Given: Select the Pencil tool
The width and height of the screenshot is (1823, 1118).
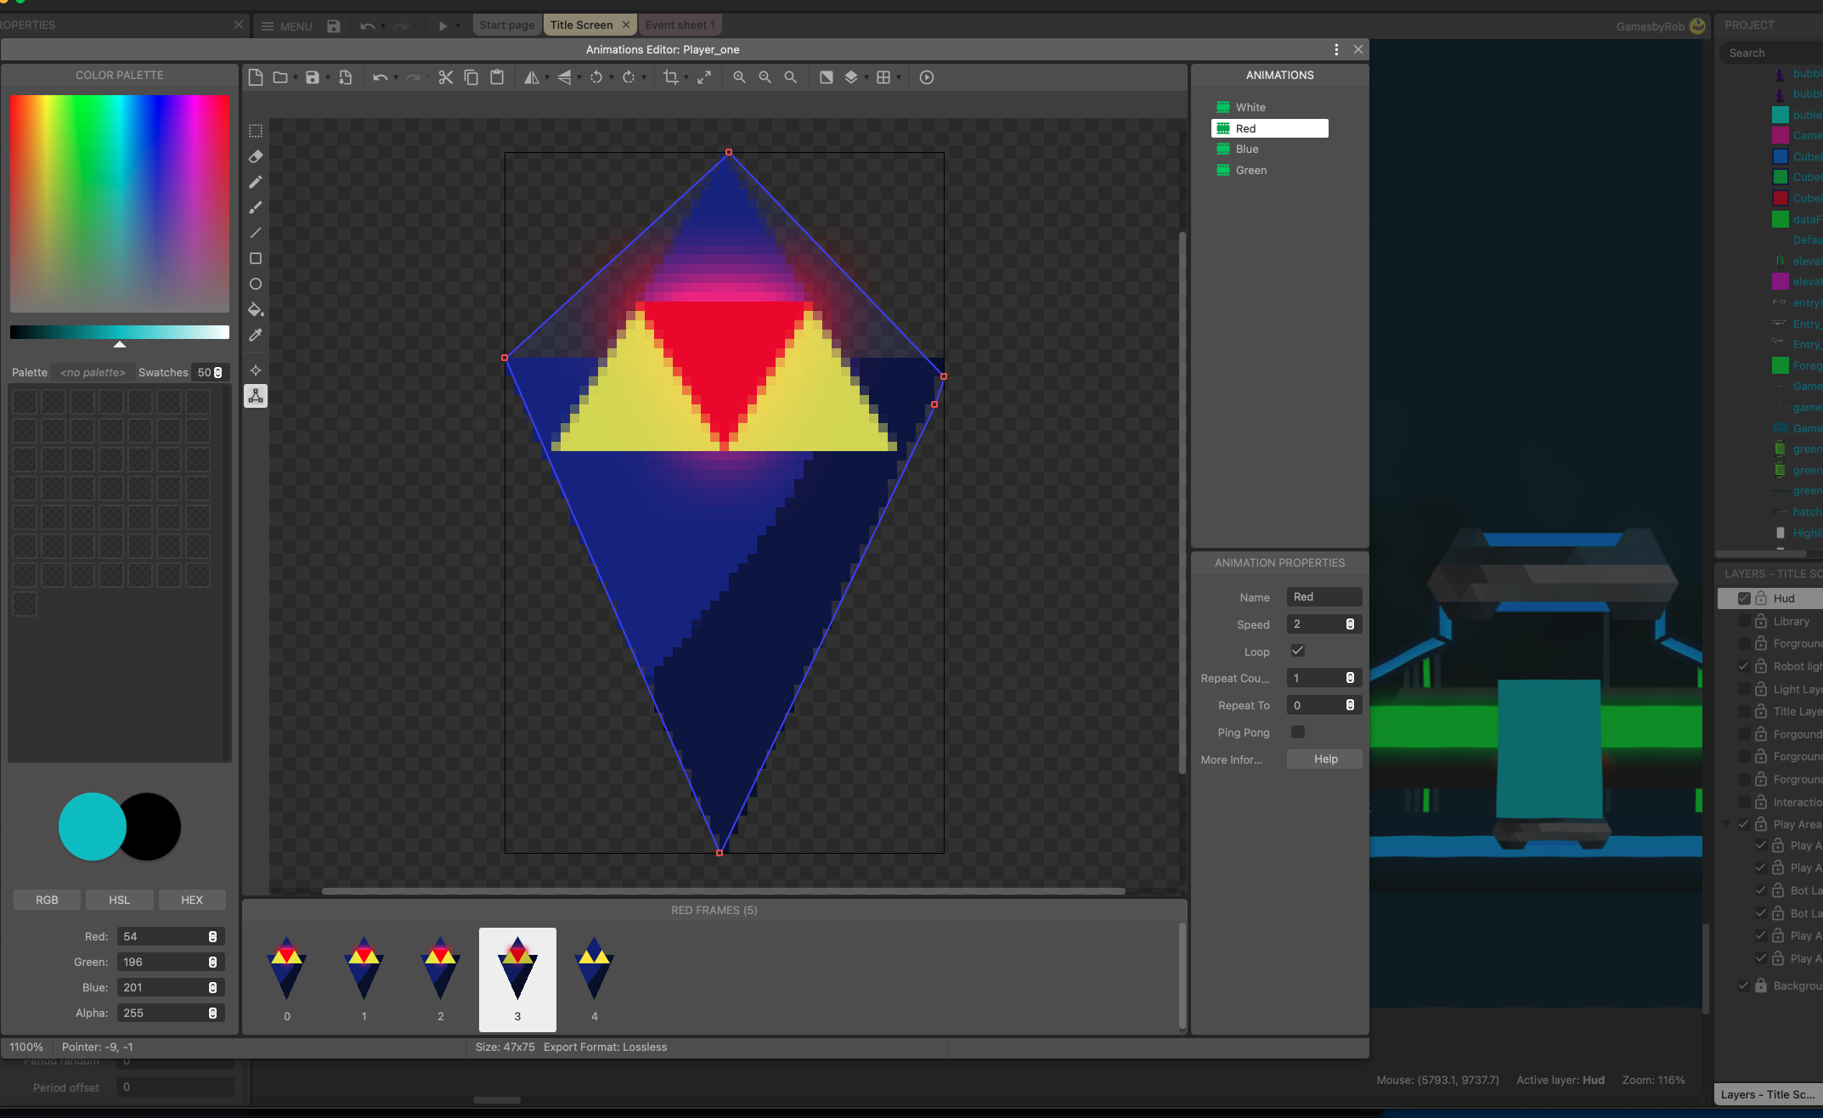Looking at the screenshot, I should tap(256, 182).
